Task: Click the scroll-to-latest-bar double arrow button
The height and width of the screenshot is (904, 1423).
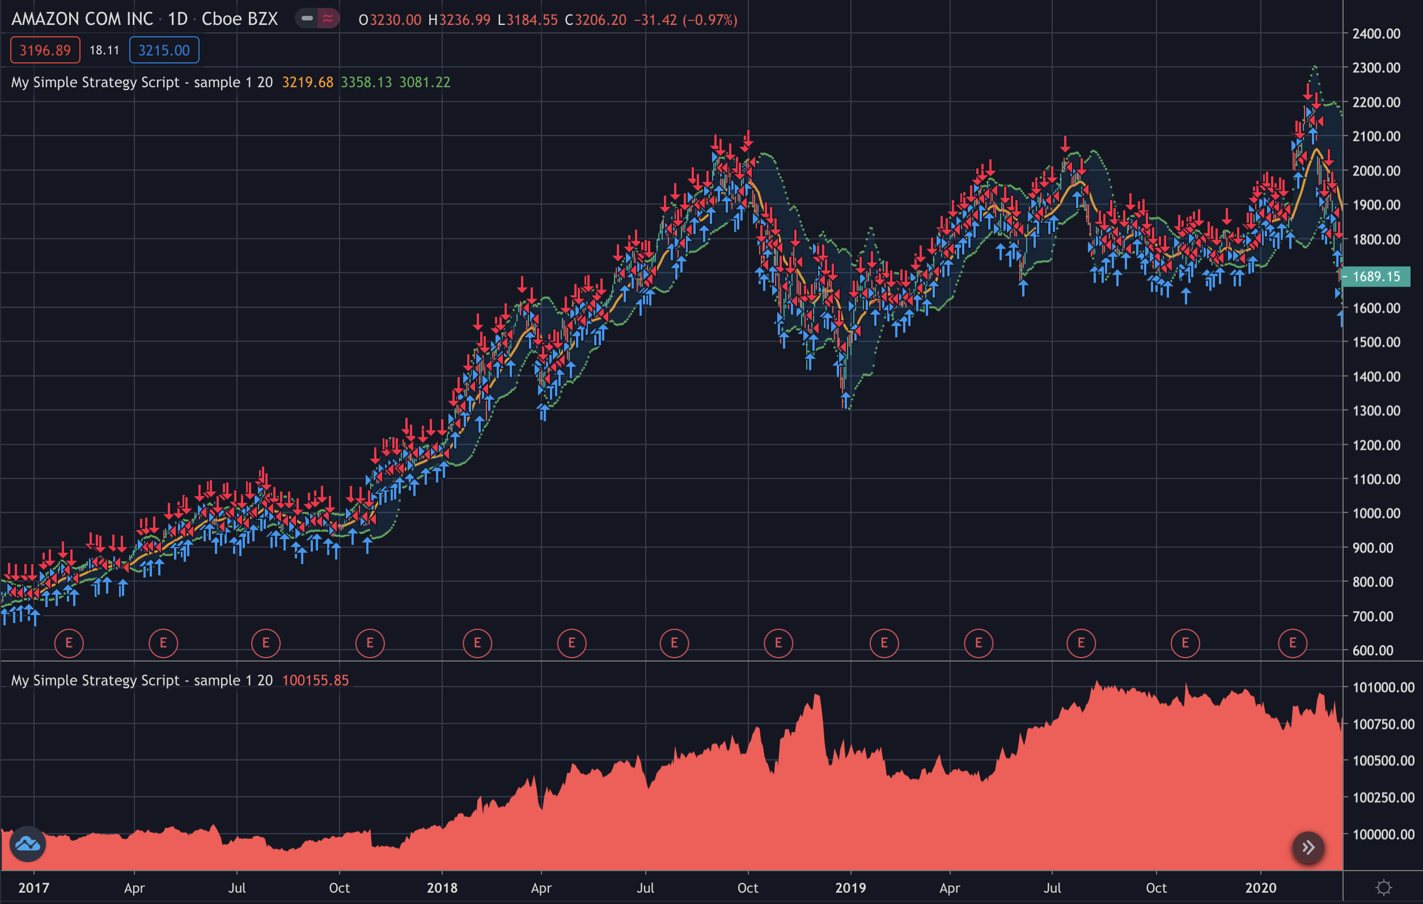Action: coord(1308,847)
